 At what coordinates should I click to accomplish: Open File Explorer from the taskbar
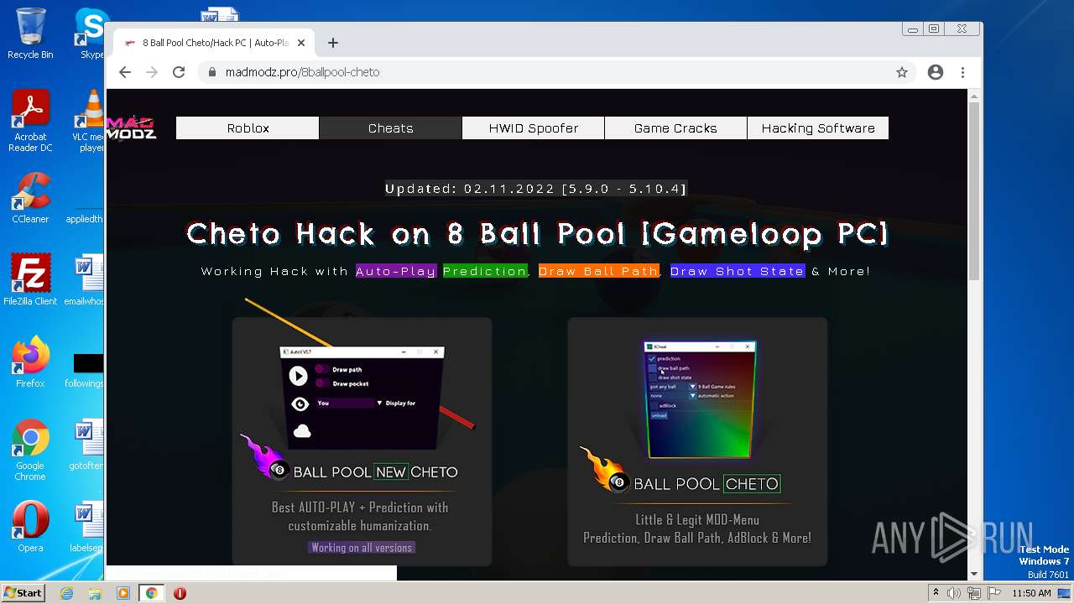(95, 593)
